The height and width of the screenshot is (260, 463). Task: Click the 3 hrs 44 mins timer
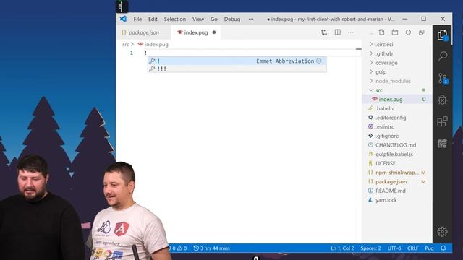click(x=212, y=248)
